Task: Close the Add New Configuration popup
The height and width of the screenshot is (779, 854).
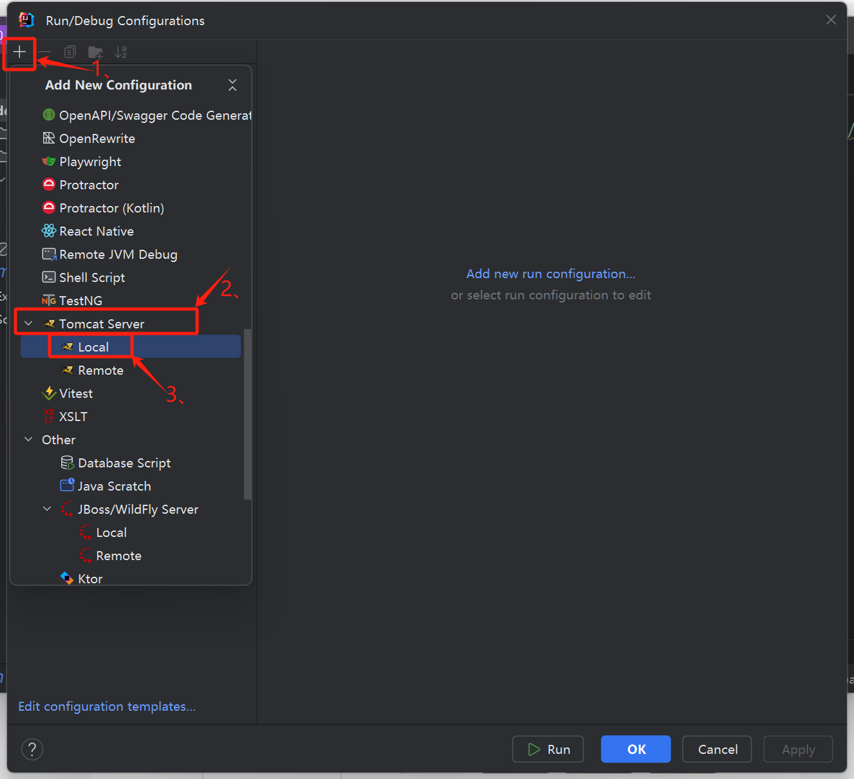Action: coord(232,85)
